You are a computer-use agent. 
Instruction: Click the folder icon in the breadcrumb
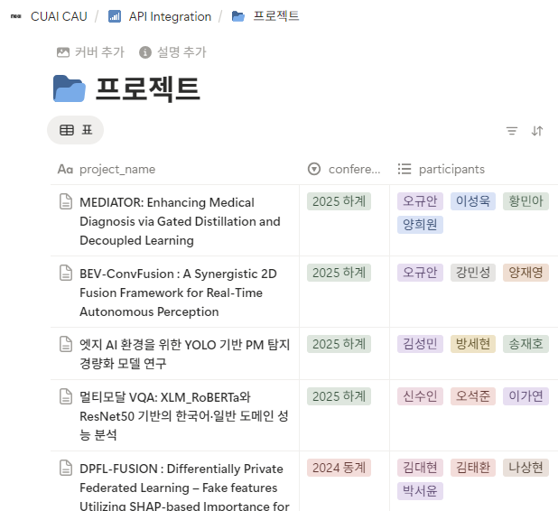tap(238, 16)
